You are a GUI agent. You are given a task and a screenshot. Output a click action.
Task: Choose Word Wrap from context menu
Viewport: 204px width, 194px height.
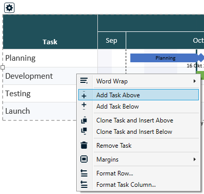pyautogui.click(x=139, y=81)
